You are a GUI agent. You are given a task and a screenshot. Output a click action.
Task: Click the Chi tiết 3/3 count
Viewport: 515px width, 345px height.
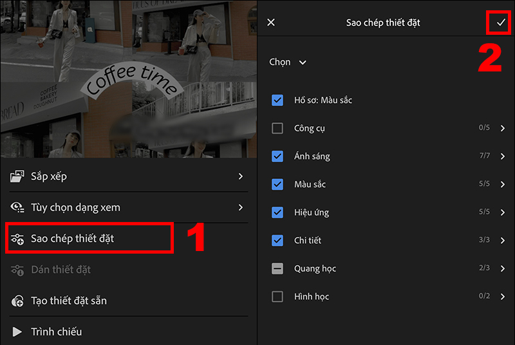click(x=484, y=239)
